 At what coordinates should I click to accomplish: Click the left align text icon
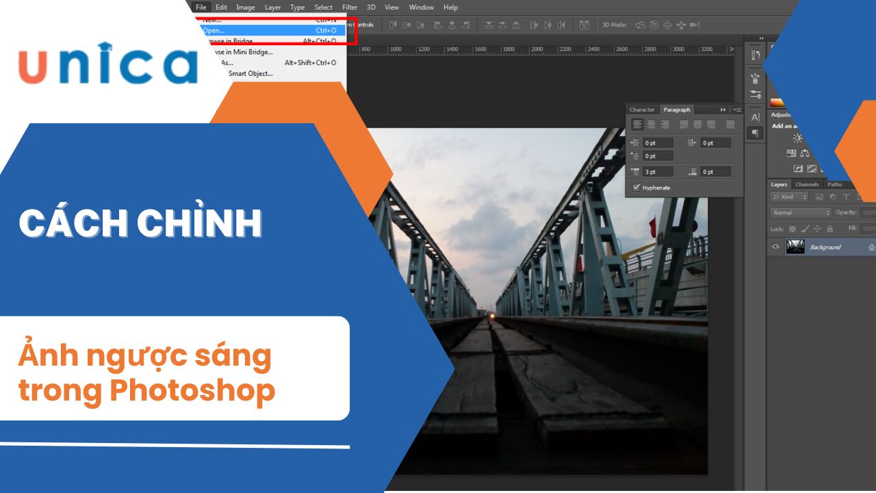(637, 125)
